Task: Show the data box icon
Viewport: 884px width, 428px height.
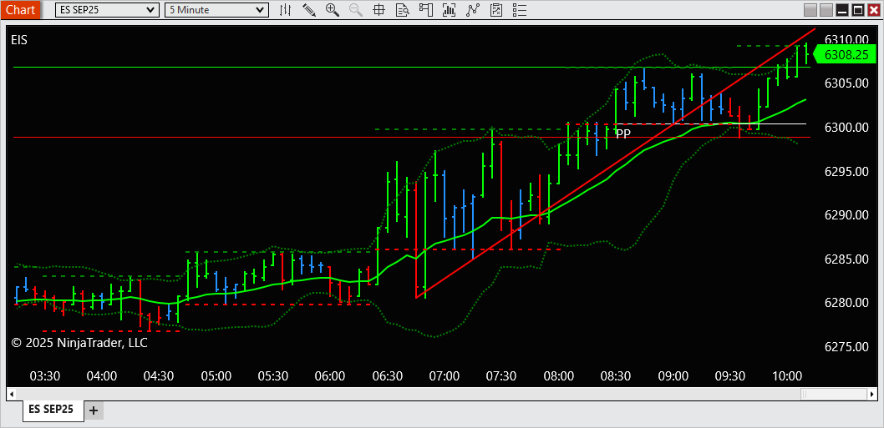Action: coord(403,9)
